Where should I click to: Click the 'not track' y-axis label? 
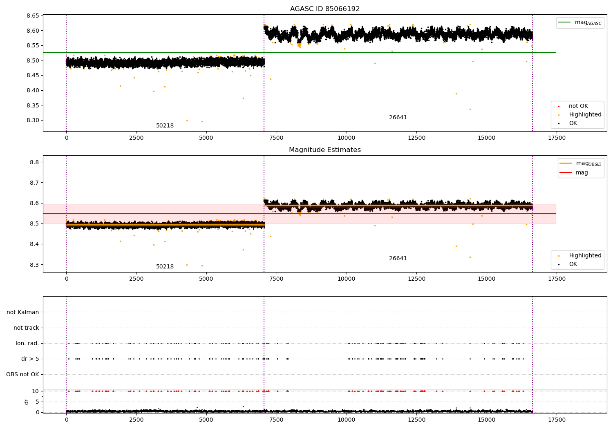tap(26, 328)
